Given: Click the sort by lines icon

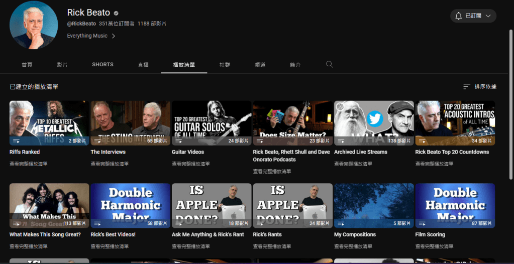Looking at the screenshot, I should point(467,87).
